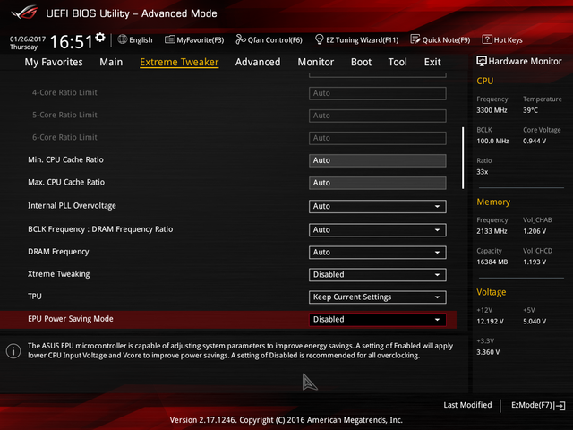The image size is (573, 430).
Task: Expand BCLK Frequency : DRAM Frequency Ratio dropdown
Action: 377,230
